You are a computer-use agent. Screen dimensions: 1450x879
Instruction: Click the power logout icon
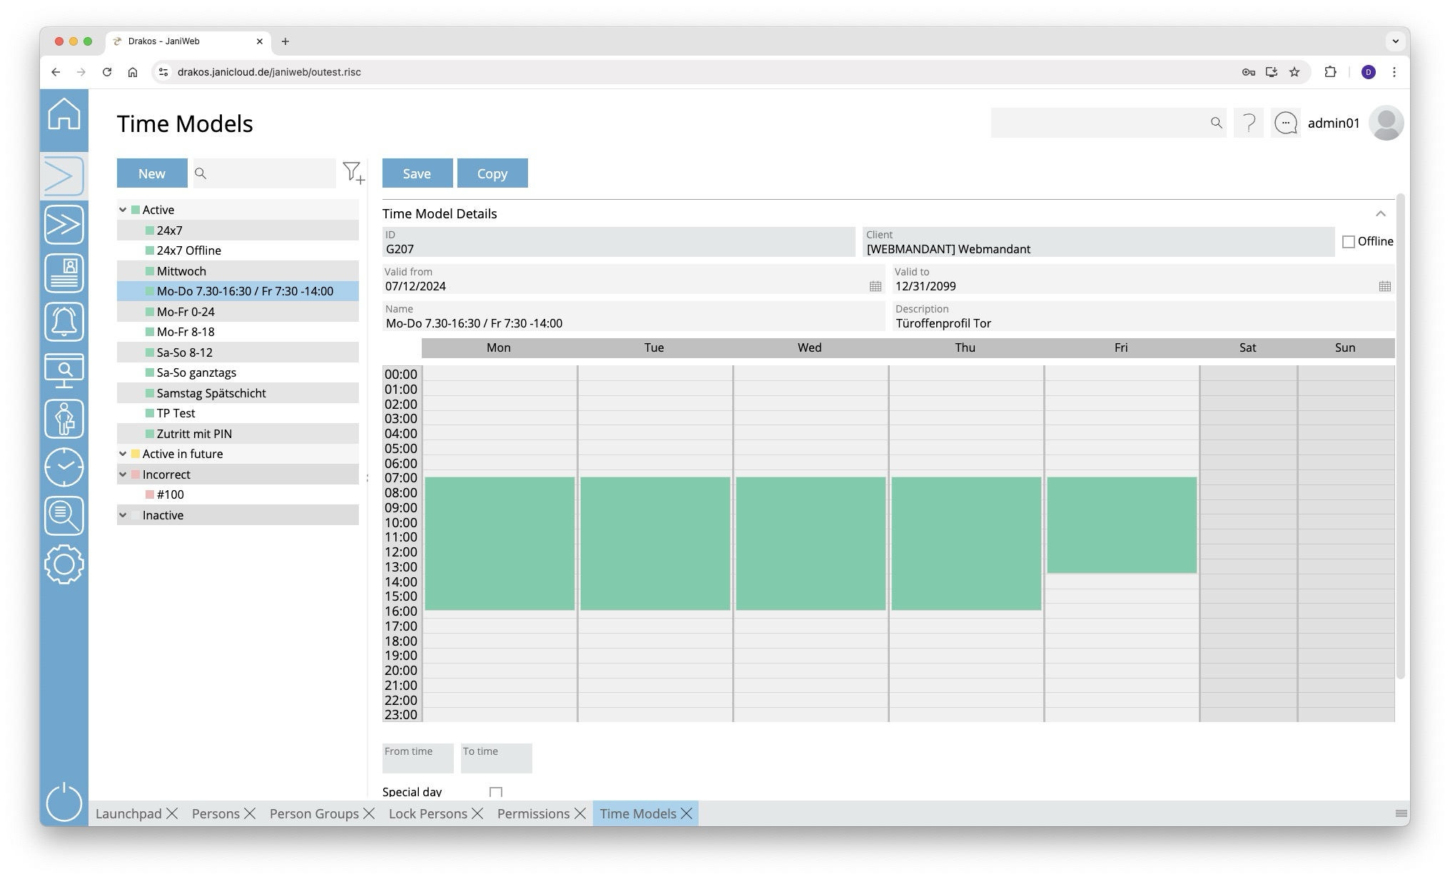(x=64, y=802)
